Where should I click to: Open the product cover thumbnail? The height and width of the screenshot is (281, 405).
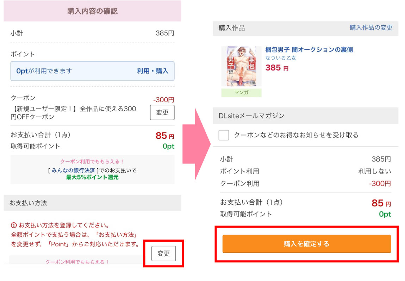(241, 66)
